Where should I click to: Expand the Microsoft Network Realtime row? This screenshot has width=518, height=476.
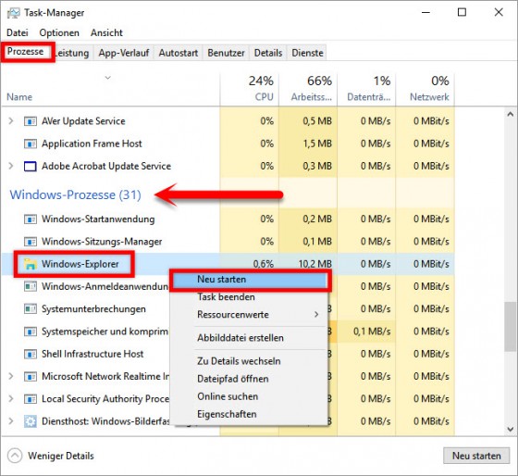(x=11, y=376)
